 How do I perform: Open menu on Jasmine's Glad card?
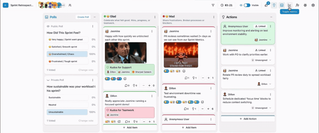tap(152, 31)
